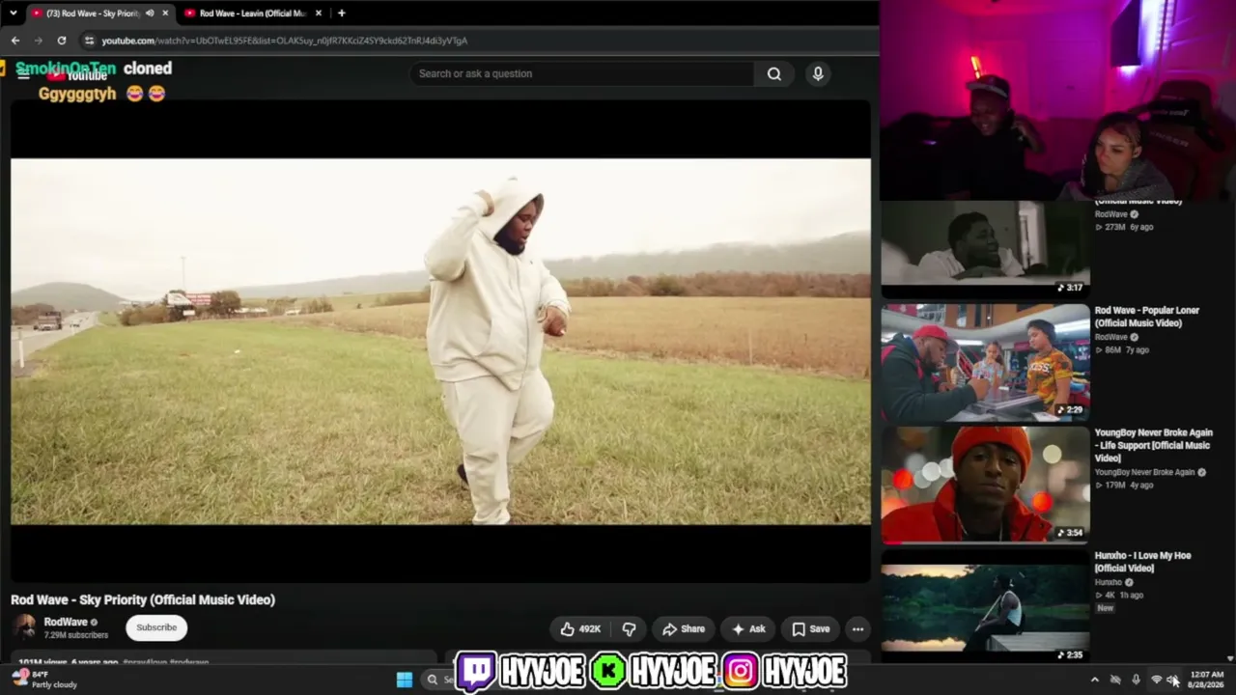
Task: Open the Ask AI assistant button
Action: point(747,628)
